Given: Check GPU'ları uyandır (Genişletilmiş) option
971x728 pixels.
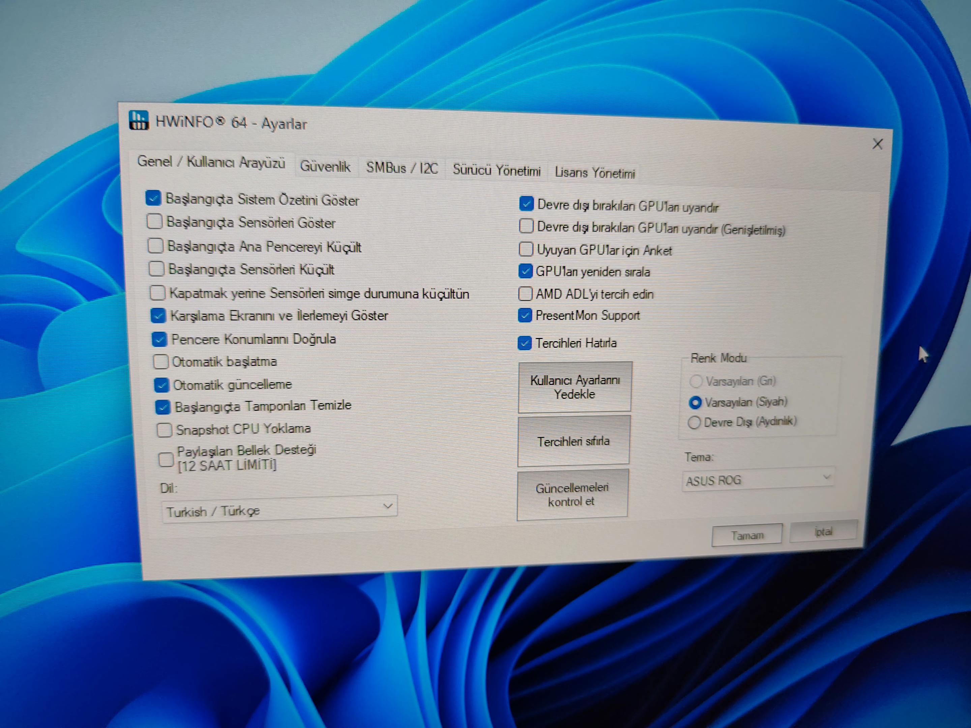Looking at the screenshot, I should tap(526, 226).
